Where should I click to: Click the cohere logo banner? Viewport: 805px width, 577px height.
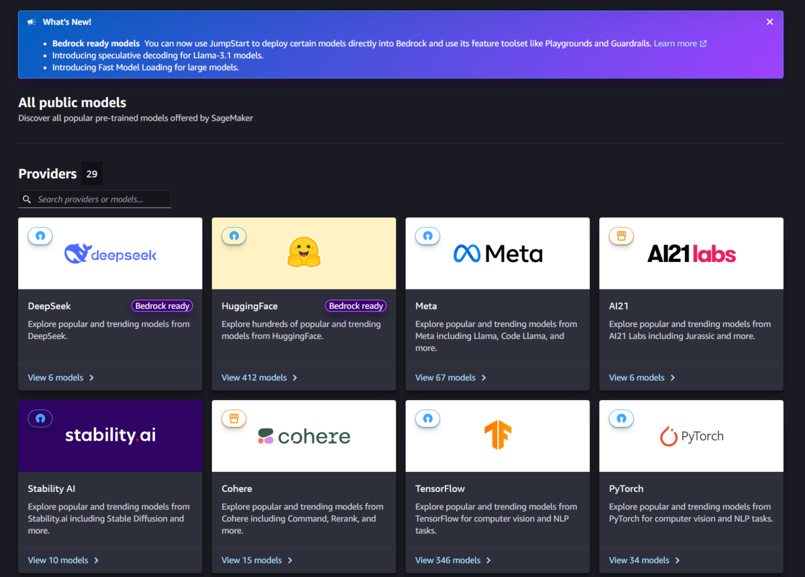tap(304, 436)
